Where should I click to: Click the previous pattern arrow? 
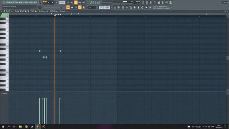coord(98,7)
